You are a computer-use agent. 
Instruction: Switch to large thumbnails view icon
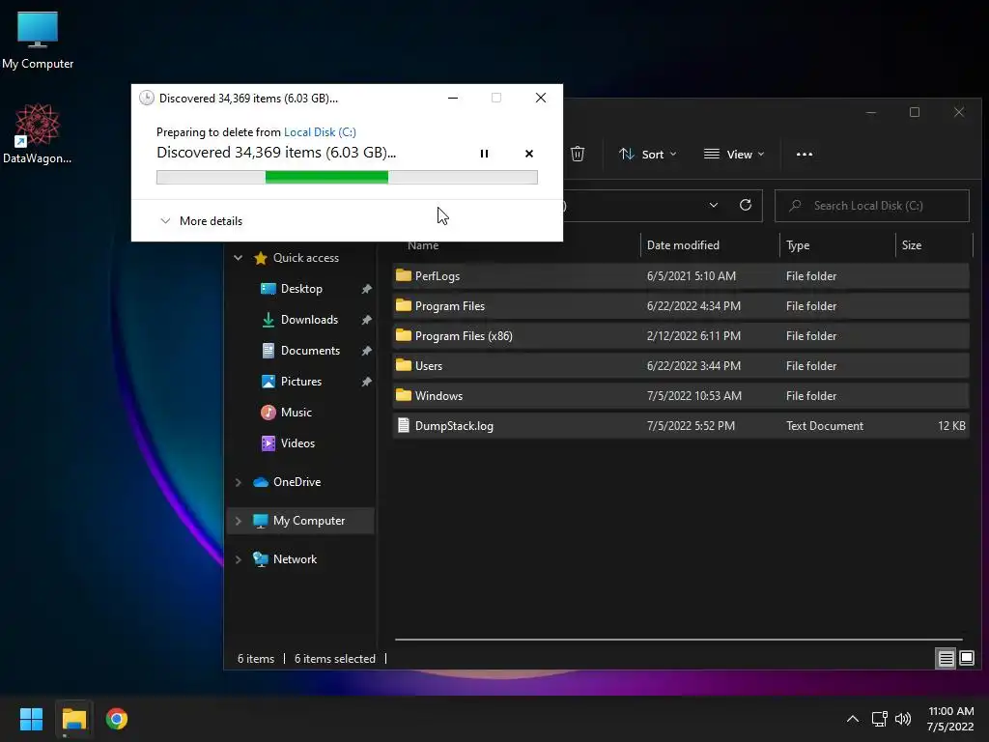point(967,659)
